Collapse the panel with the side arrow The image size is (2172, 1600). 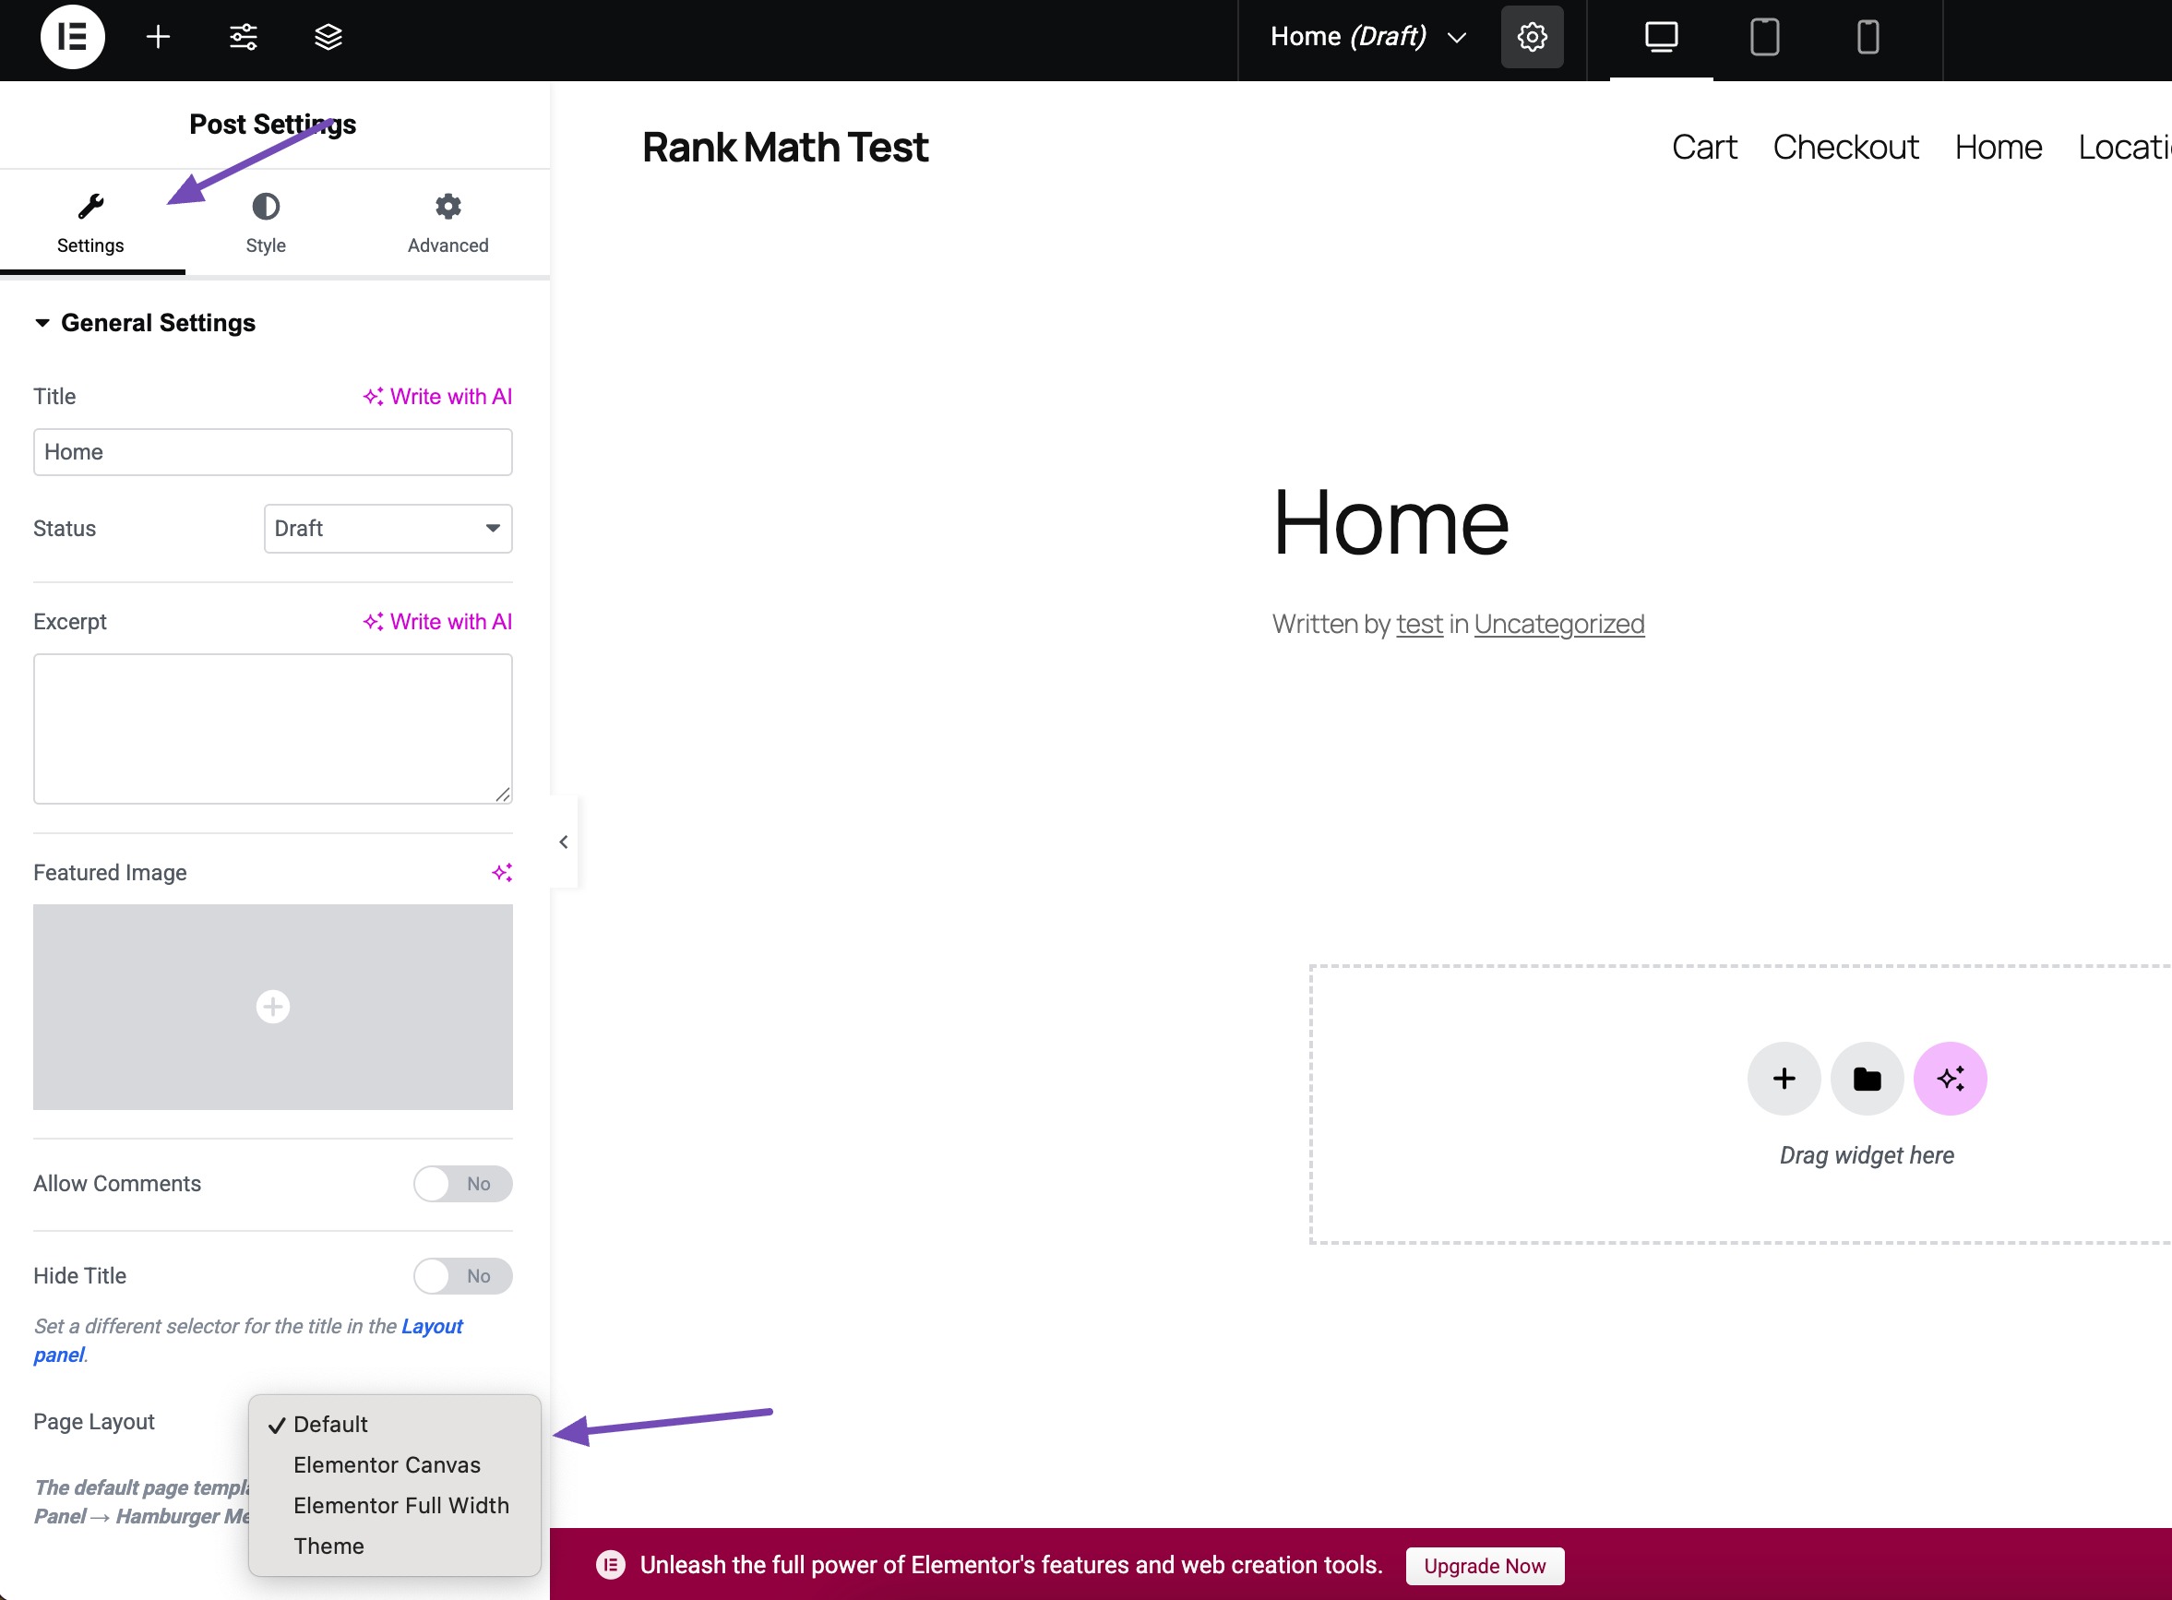click(564, 842)
